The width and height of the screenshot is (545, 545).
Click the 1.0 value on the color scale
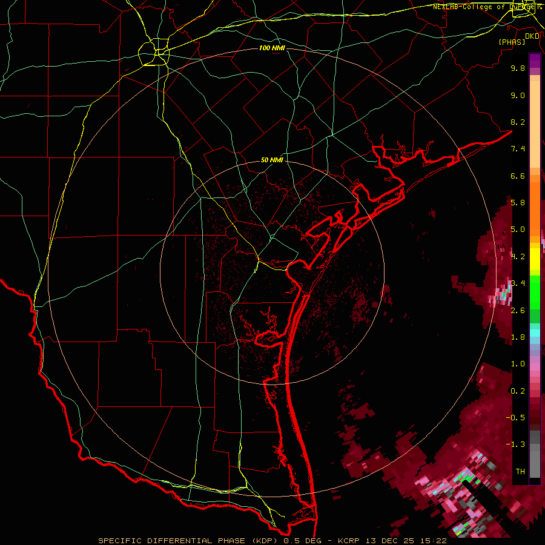[x=518, y=364]
